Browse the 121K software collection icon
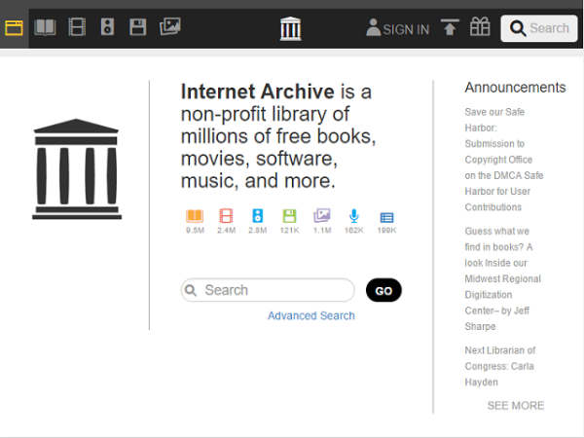The width and height of the screenshot is (584, 438). point(289,217)
